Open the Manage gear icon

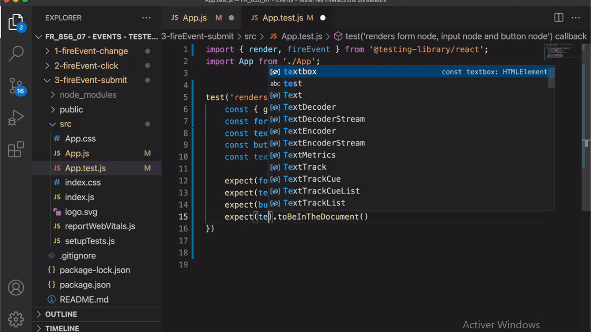pos(16,318)
